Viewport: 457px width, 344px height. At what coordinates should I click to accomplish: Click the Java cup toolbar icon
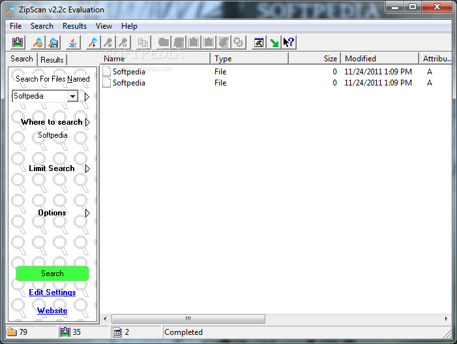click(73, 42)
